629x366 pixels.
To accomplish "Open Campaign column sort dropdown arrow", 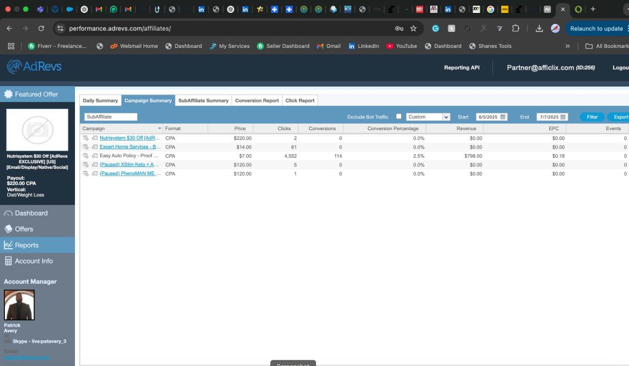I will click(x=160, y=128).
